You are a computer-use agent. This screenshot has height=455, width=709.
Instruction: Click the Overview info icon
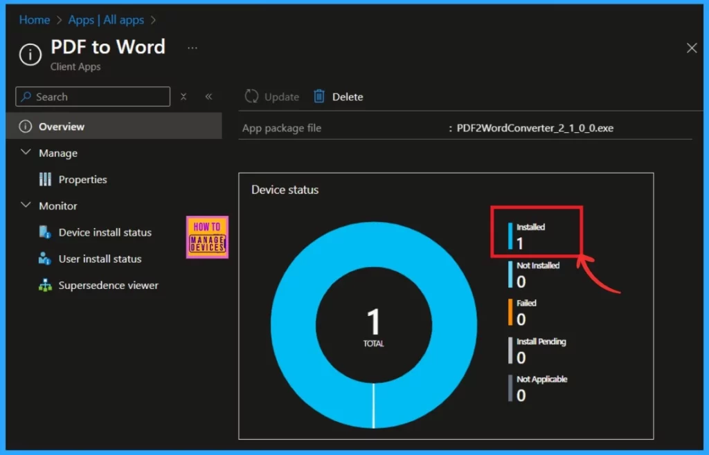tap(26, 127)
